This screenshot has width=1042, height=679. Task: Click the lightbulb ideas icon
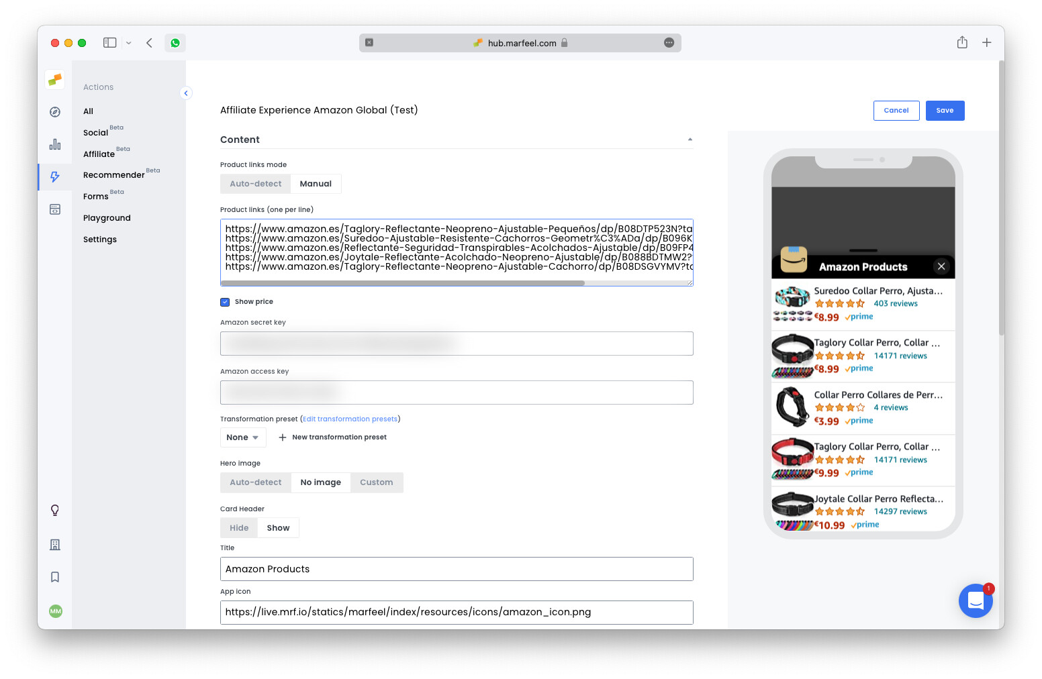[54, 510]
